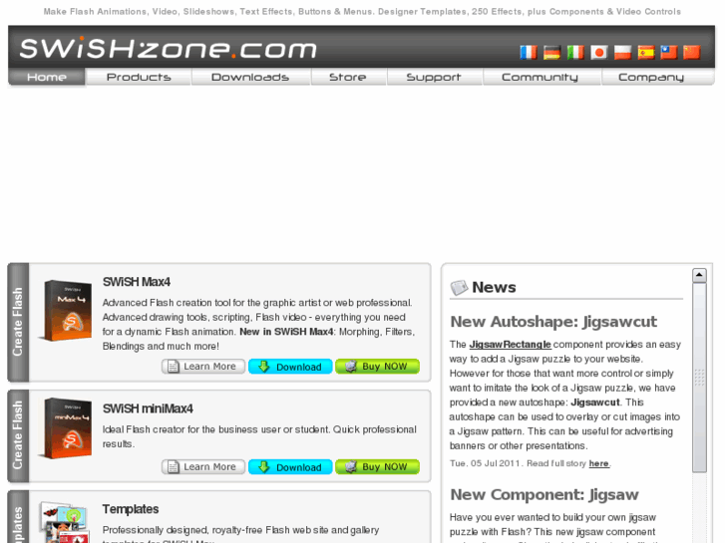This screenshot has height=543, width=725.
Task: Go to the Downloads menu
Action: pos(250,77)
